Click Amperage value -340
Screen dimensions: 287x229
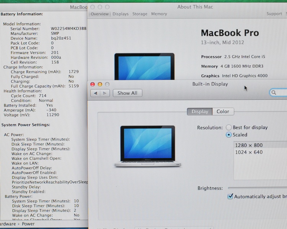point(51,110)
